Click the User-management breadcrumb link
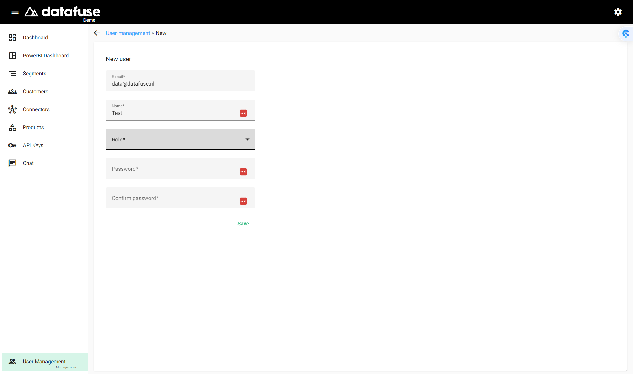The height and width of the screenshot is (375, 633). click(128, 33)
